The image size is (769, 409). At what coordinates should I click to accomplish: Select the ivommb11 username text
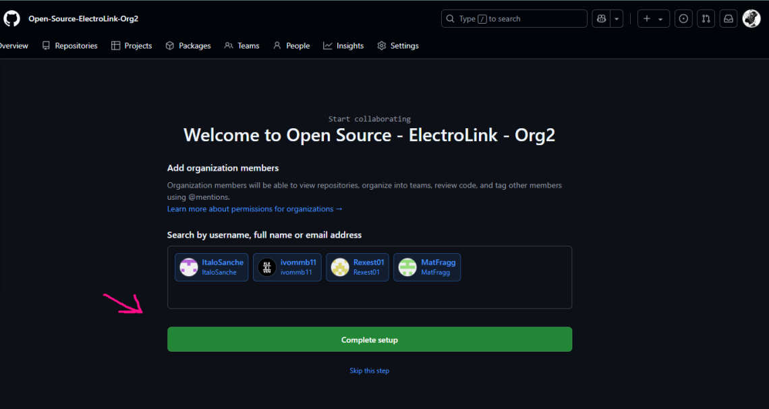coord(298,263)
